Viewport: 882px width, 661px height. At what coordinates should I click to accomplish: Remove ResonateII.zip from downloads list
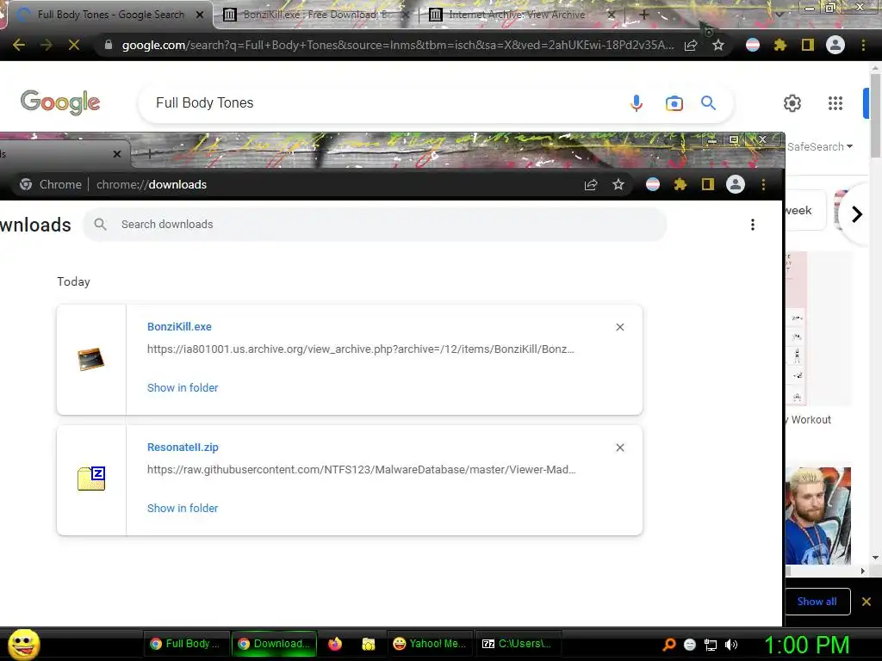[x=620, y=448]
